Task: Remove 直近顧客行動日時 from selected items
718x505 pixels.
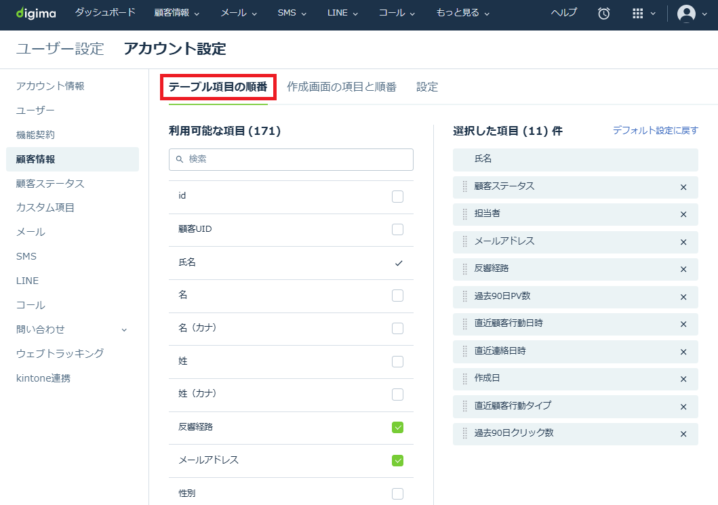Action: 683,324
